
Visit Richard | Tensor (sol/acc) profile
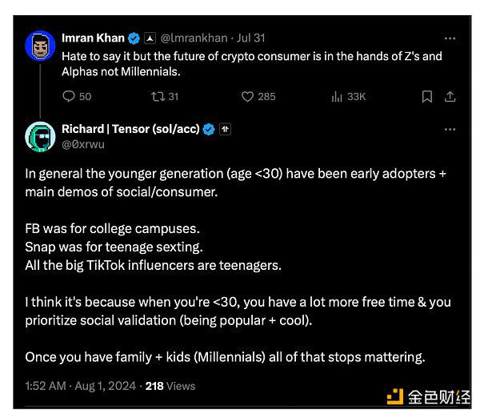(x=130, y=129)
